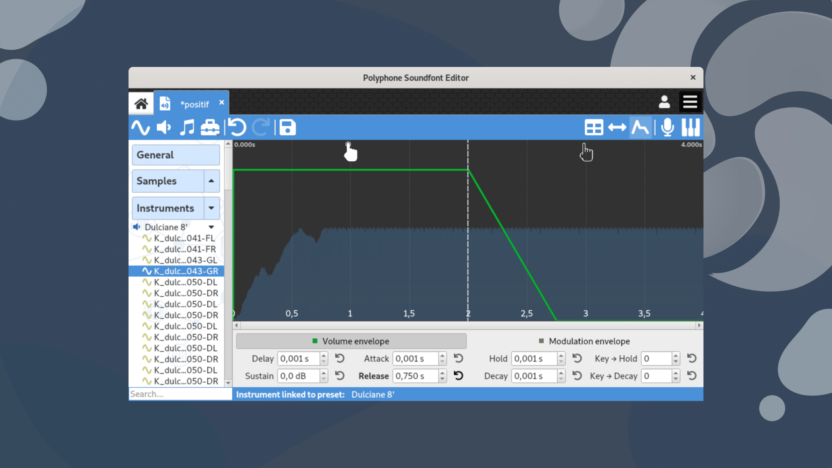This screenshot has width=832, height=468.
Task: Open the home tab icon
Action: tap(141, 104)
